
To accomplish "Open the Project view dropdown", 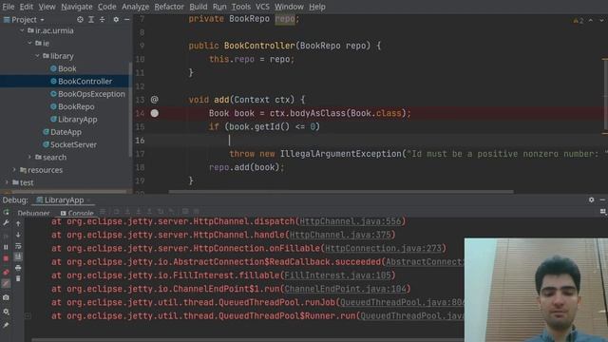I will click(x=24, y=19).
